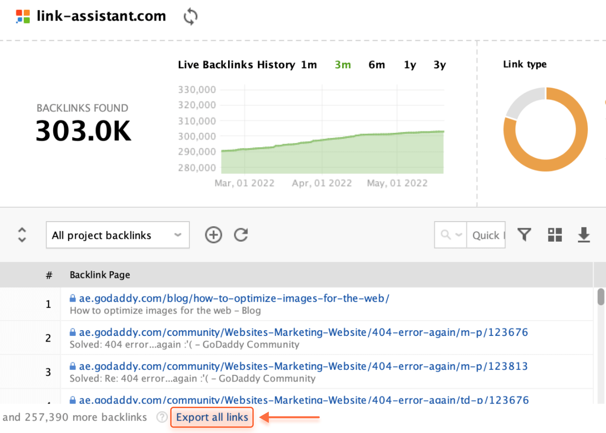Expand the search magnifier dropdown
Image resolution: width=606 pixels, height=433 pixels.
[x=450, y=235]
